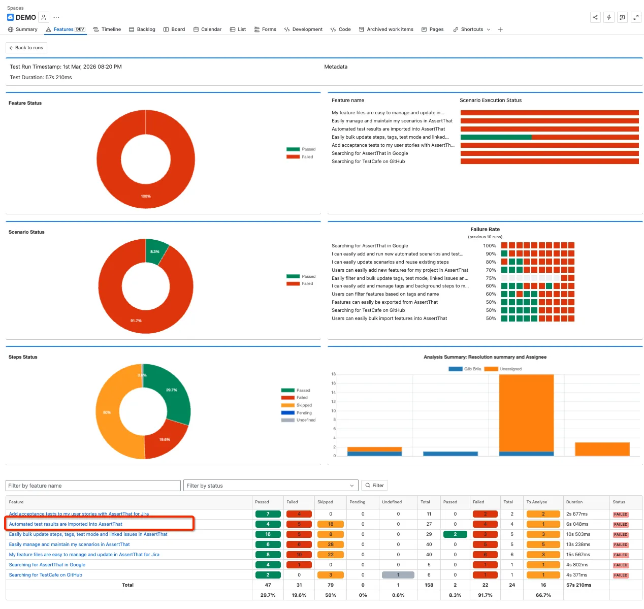
Task: Open 'Add acceptance tests to my user stories' table link
Action: (79, 514)
